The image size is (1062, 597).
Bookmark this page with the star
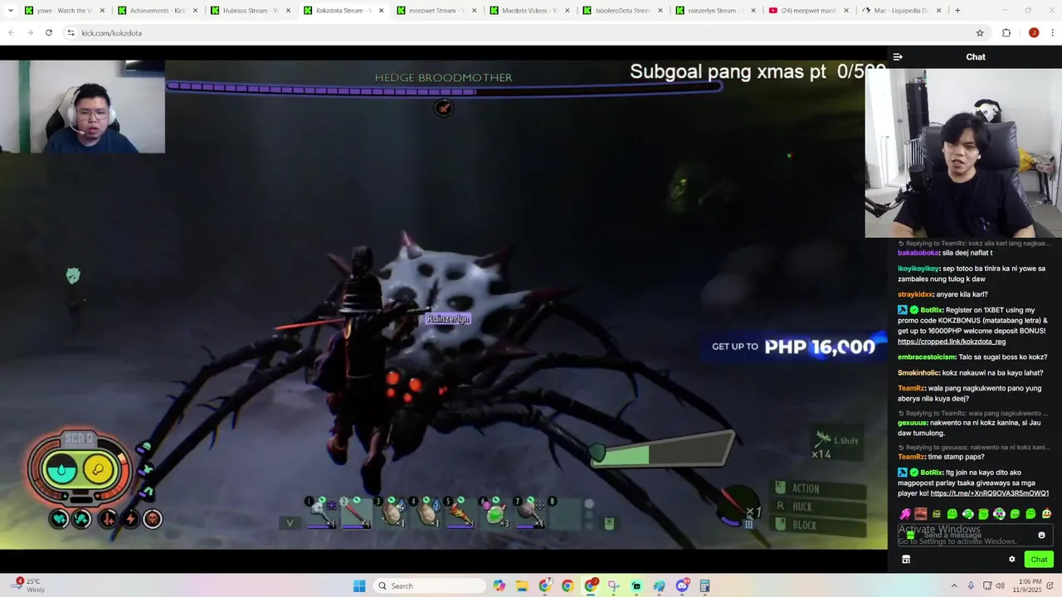[x=980, y=33]
